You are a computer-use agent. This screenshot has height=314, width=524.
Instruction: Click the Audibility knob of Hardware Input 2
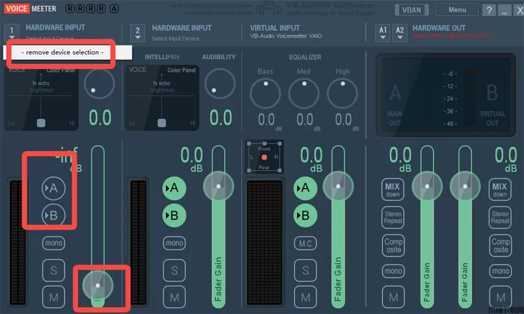tap(220, 83)
